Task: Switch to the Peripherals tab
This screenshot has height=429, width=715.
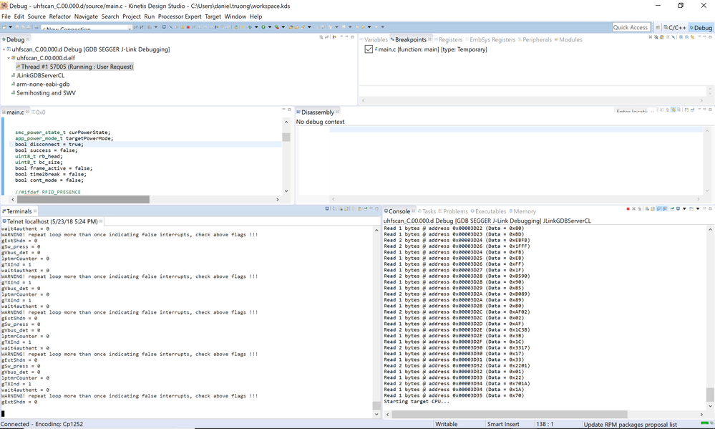Action: coord(535,39)
